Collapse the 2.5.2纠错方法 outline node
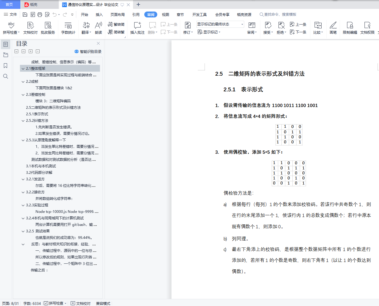The width and height of the screenshot is (379, 306). (x=23, y=121)
